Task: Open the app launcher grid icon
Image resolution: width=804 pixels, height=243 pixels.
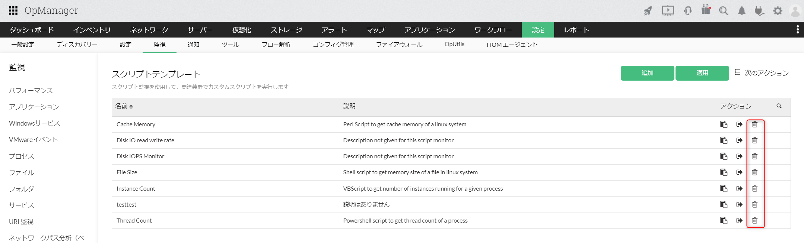Action: coord(13,10)
